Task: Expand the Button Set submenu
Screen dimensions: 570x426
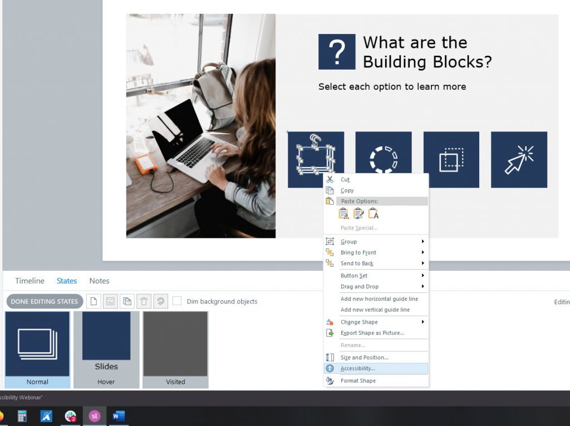Action: pos(422,275)
